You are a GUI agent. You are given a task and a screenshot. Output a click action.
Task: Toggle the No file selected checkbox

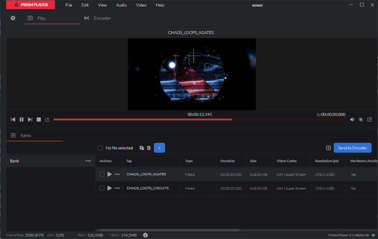pos(100,148)
